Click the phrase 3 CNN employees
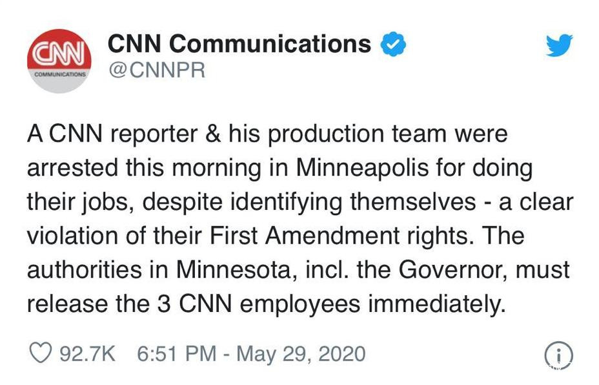The height and width of the screenshot is (385, 599). (x=232, y=303)
